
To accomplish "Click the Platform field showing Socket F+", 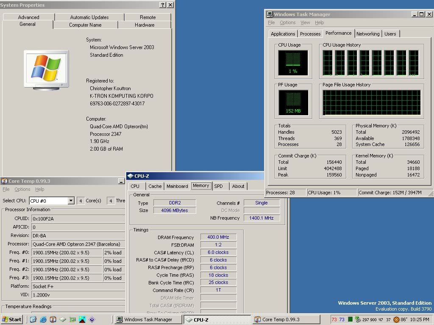I will click(x=78, y=286).
